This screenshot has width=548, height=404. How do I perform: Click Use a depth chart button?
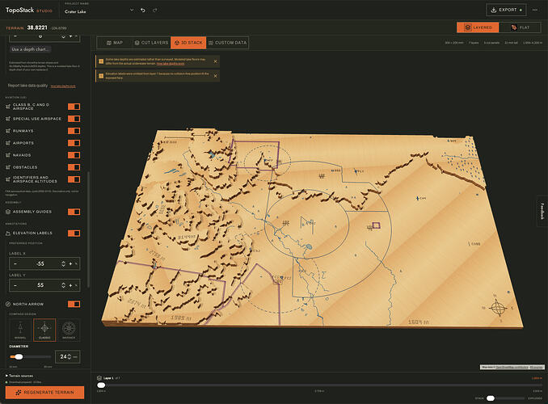(x=30, y=49)
